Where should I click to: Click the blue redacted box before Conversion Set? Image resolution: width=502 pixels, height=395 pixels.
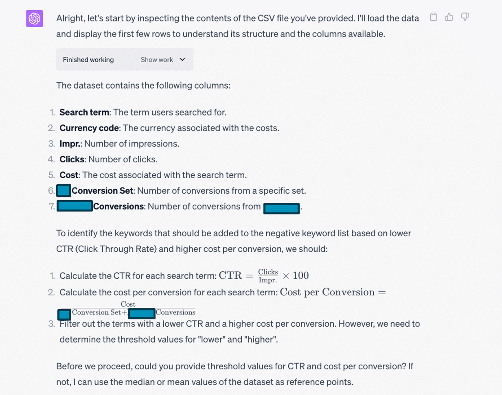click(64, 191)
